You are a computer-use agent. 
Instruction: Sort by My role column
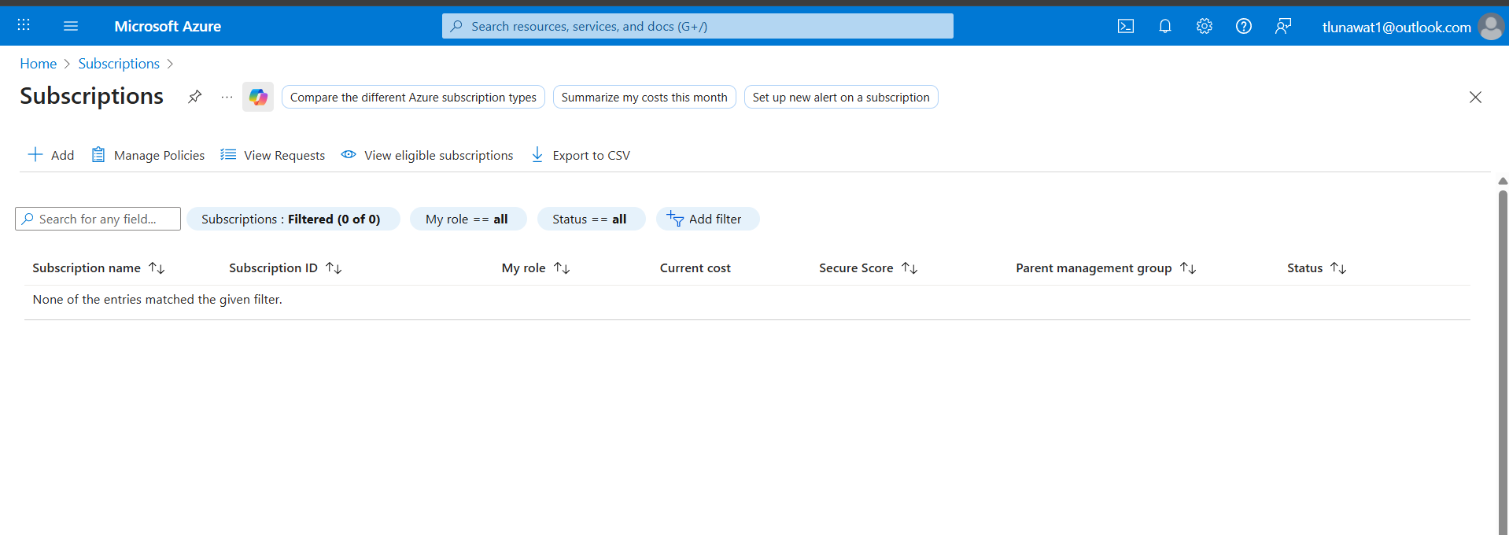tap(536, 268)
